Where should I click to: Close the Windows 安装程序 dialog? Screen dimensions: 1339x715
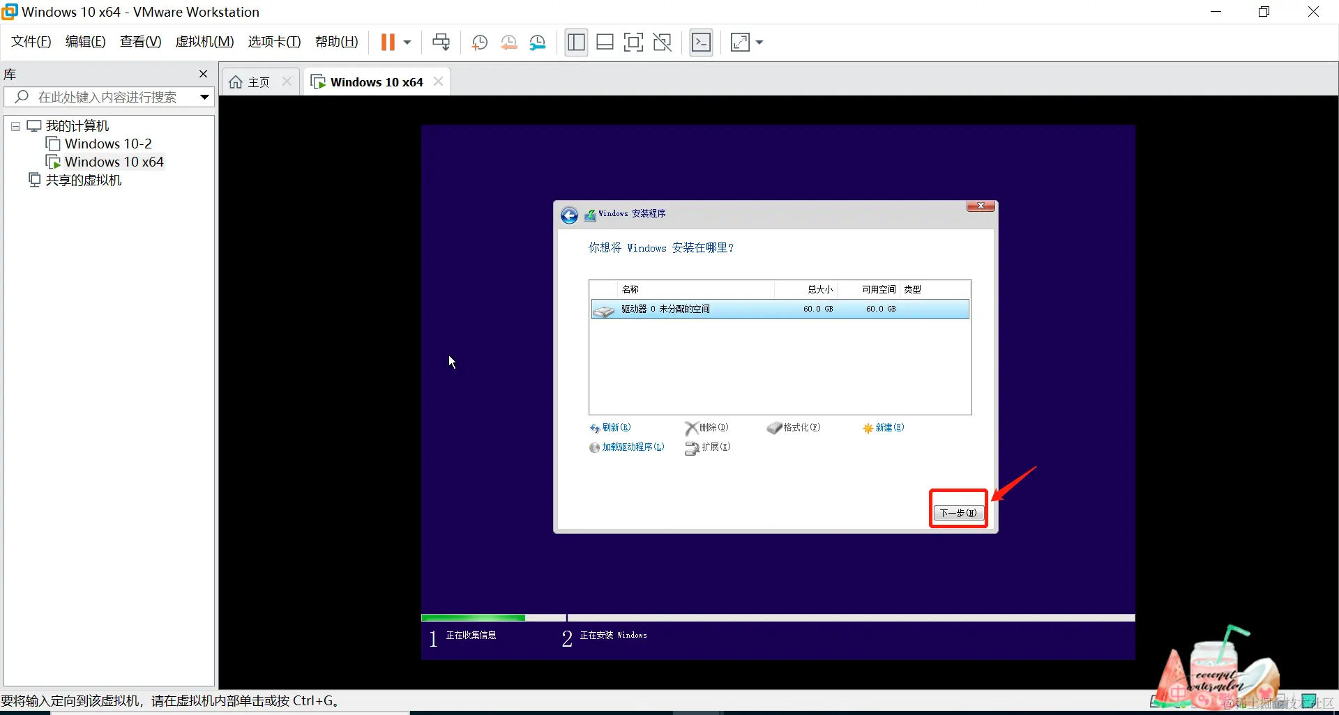(x=981, y=206)
